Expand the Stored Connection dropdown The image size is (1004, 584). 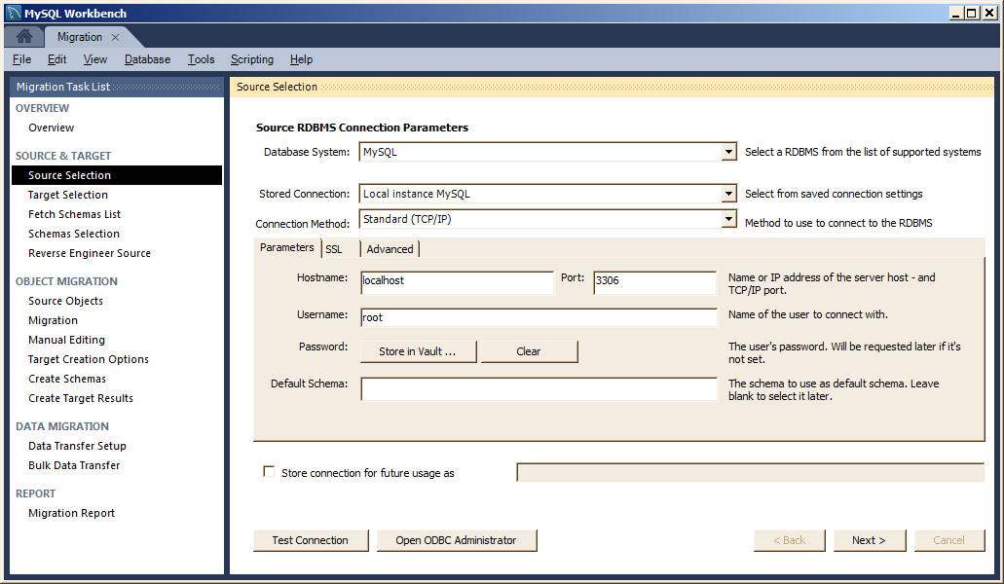(728, 194)
